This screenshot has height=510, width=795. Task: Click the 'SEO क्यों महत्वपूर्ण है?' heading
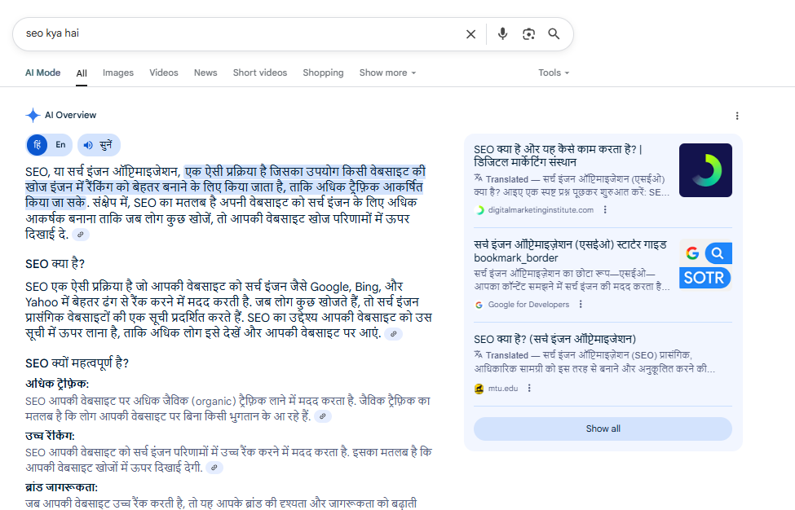coord(77,363)
